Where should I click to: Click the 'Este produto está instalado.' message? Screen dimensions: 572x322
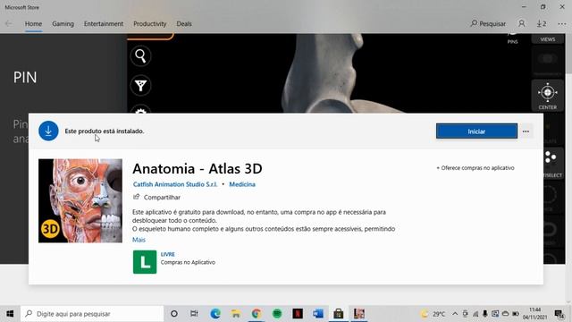pyautogui.click(x=105, y=131)
